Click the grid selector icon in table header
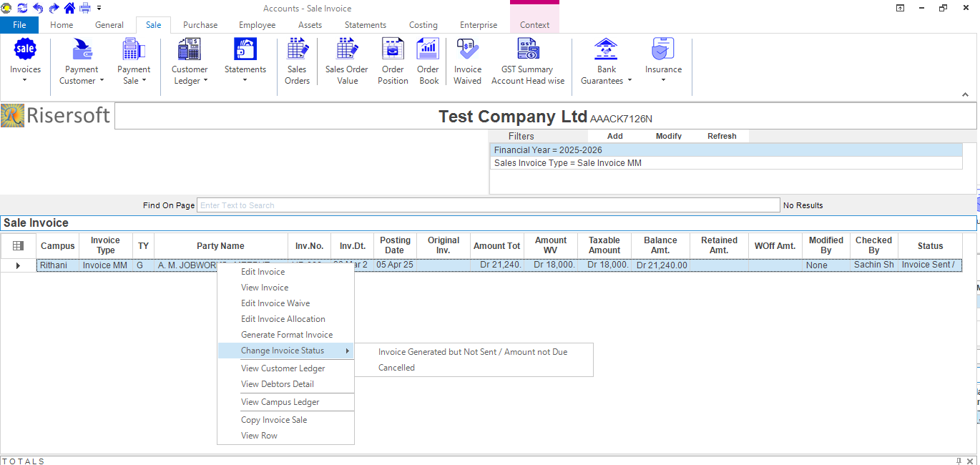This screenshot has height=465, width=980. [x=19, y=245]
